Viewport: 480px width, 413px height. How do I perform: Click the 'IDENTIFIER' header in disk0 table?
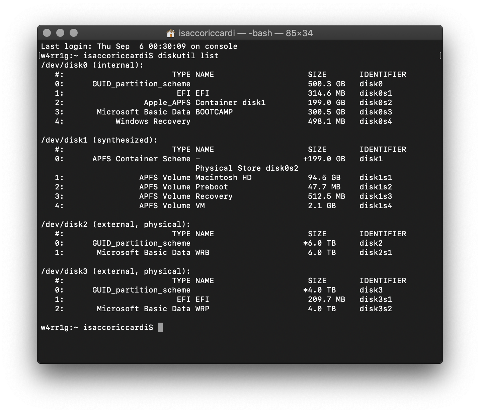(383, 74)
